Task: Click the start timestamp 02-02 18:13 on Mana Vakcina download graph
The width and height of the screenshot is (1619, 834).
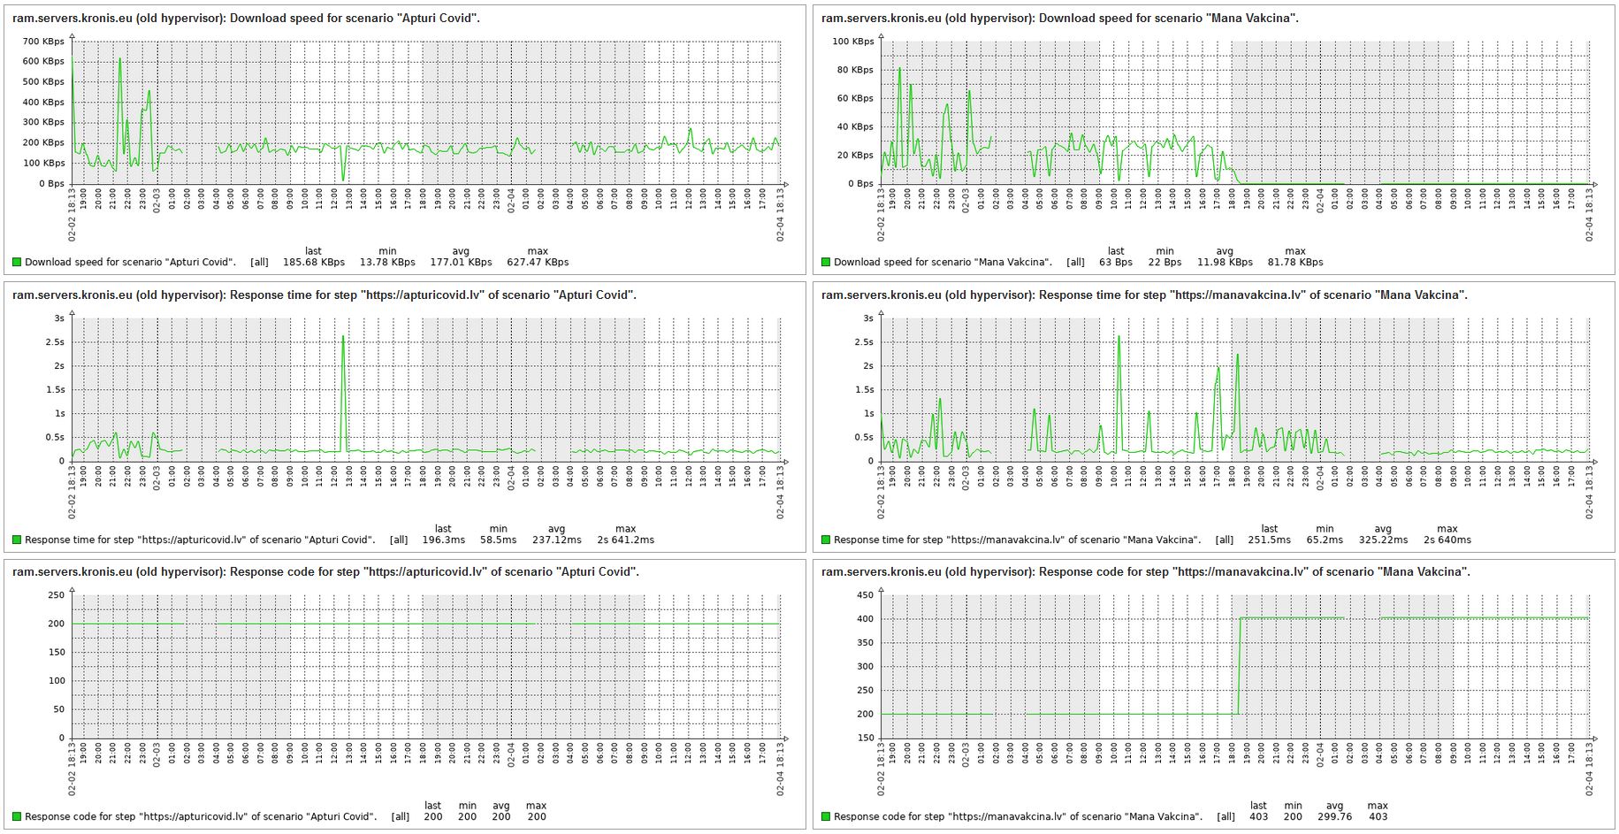Action: pos(882,214)
